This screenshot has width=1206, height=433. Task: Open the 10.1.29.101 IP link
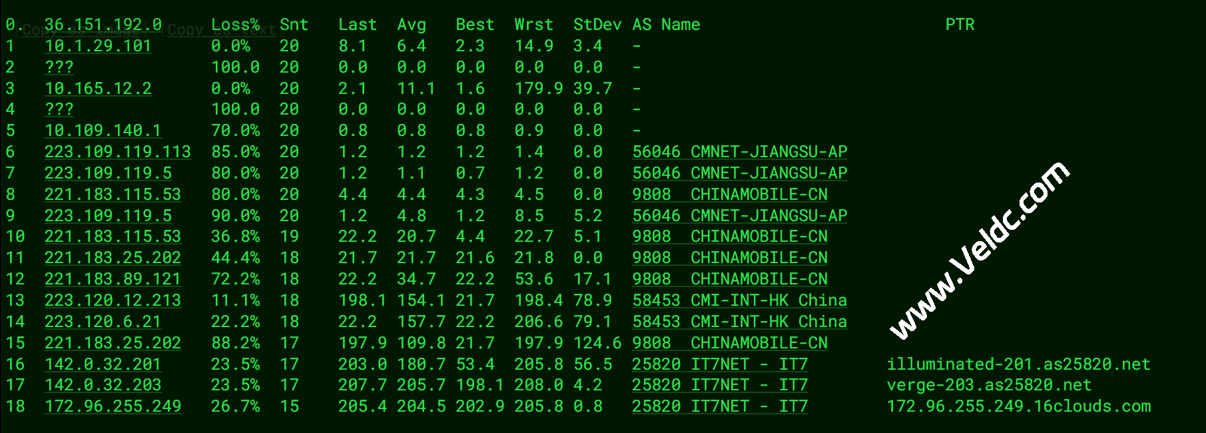(98, 46)
